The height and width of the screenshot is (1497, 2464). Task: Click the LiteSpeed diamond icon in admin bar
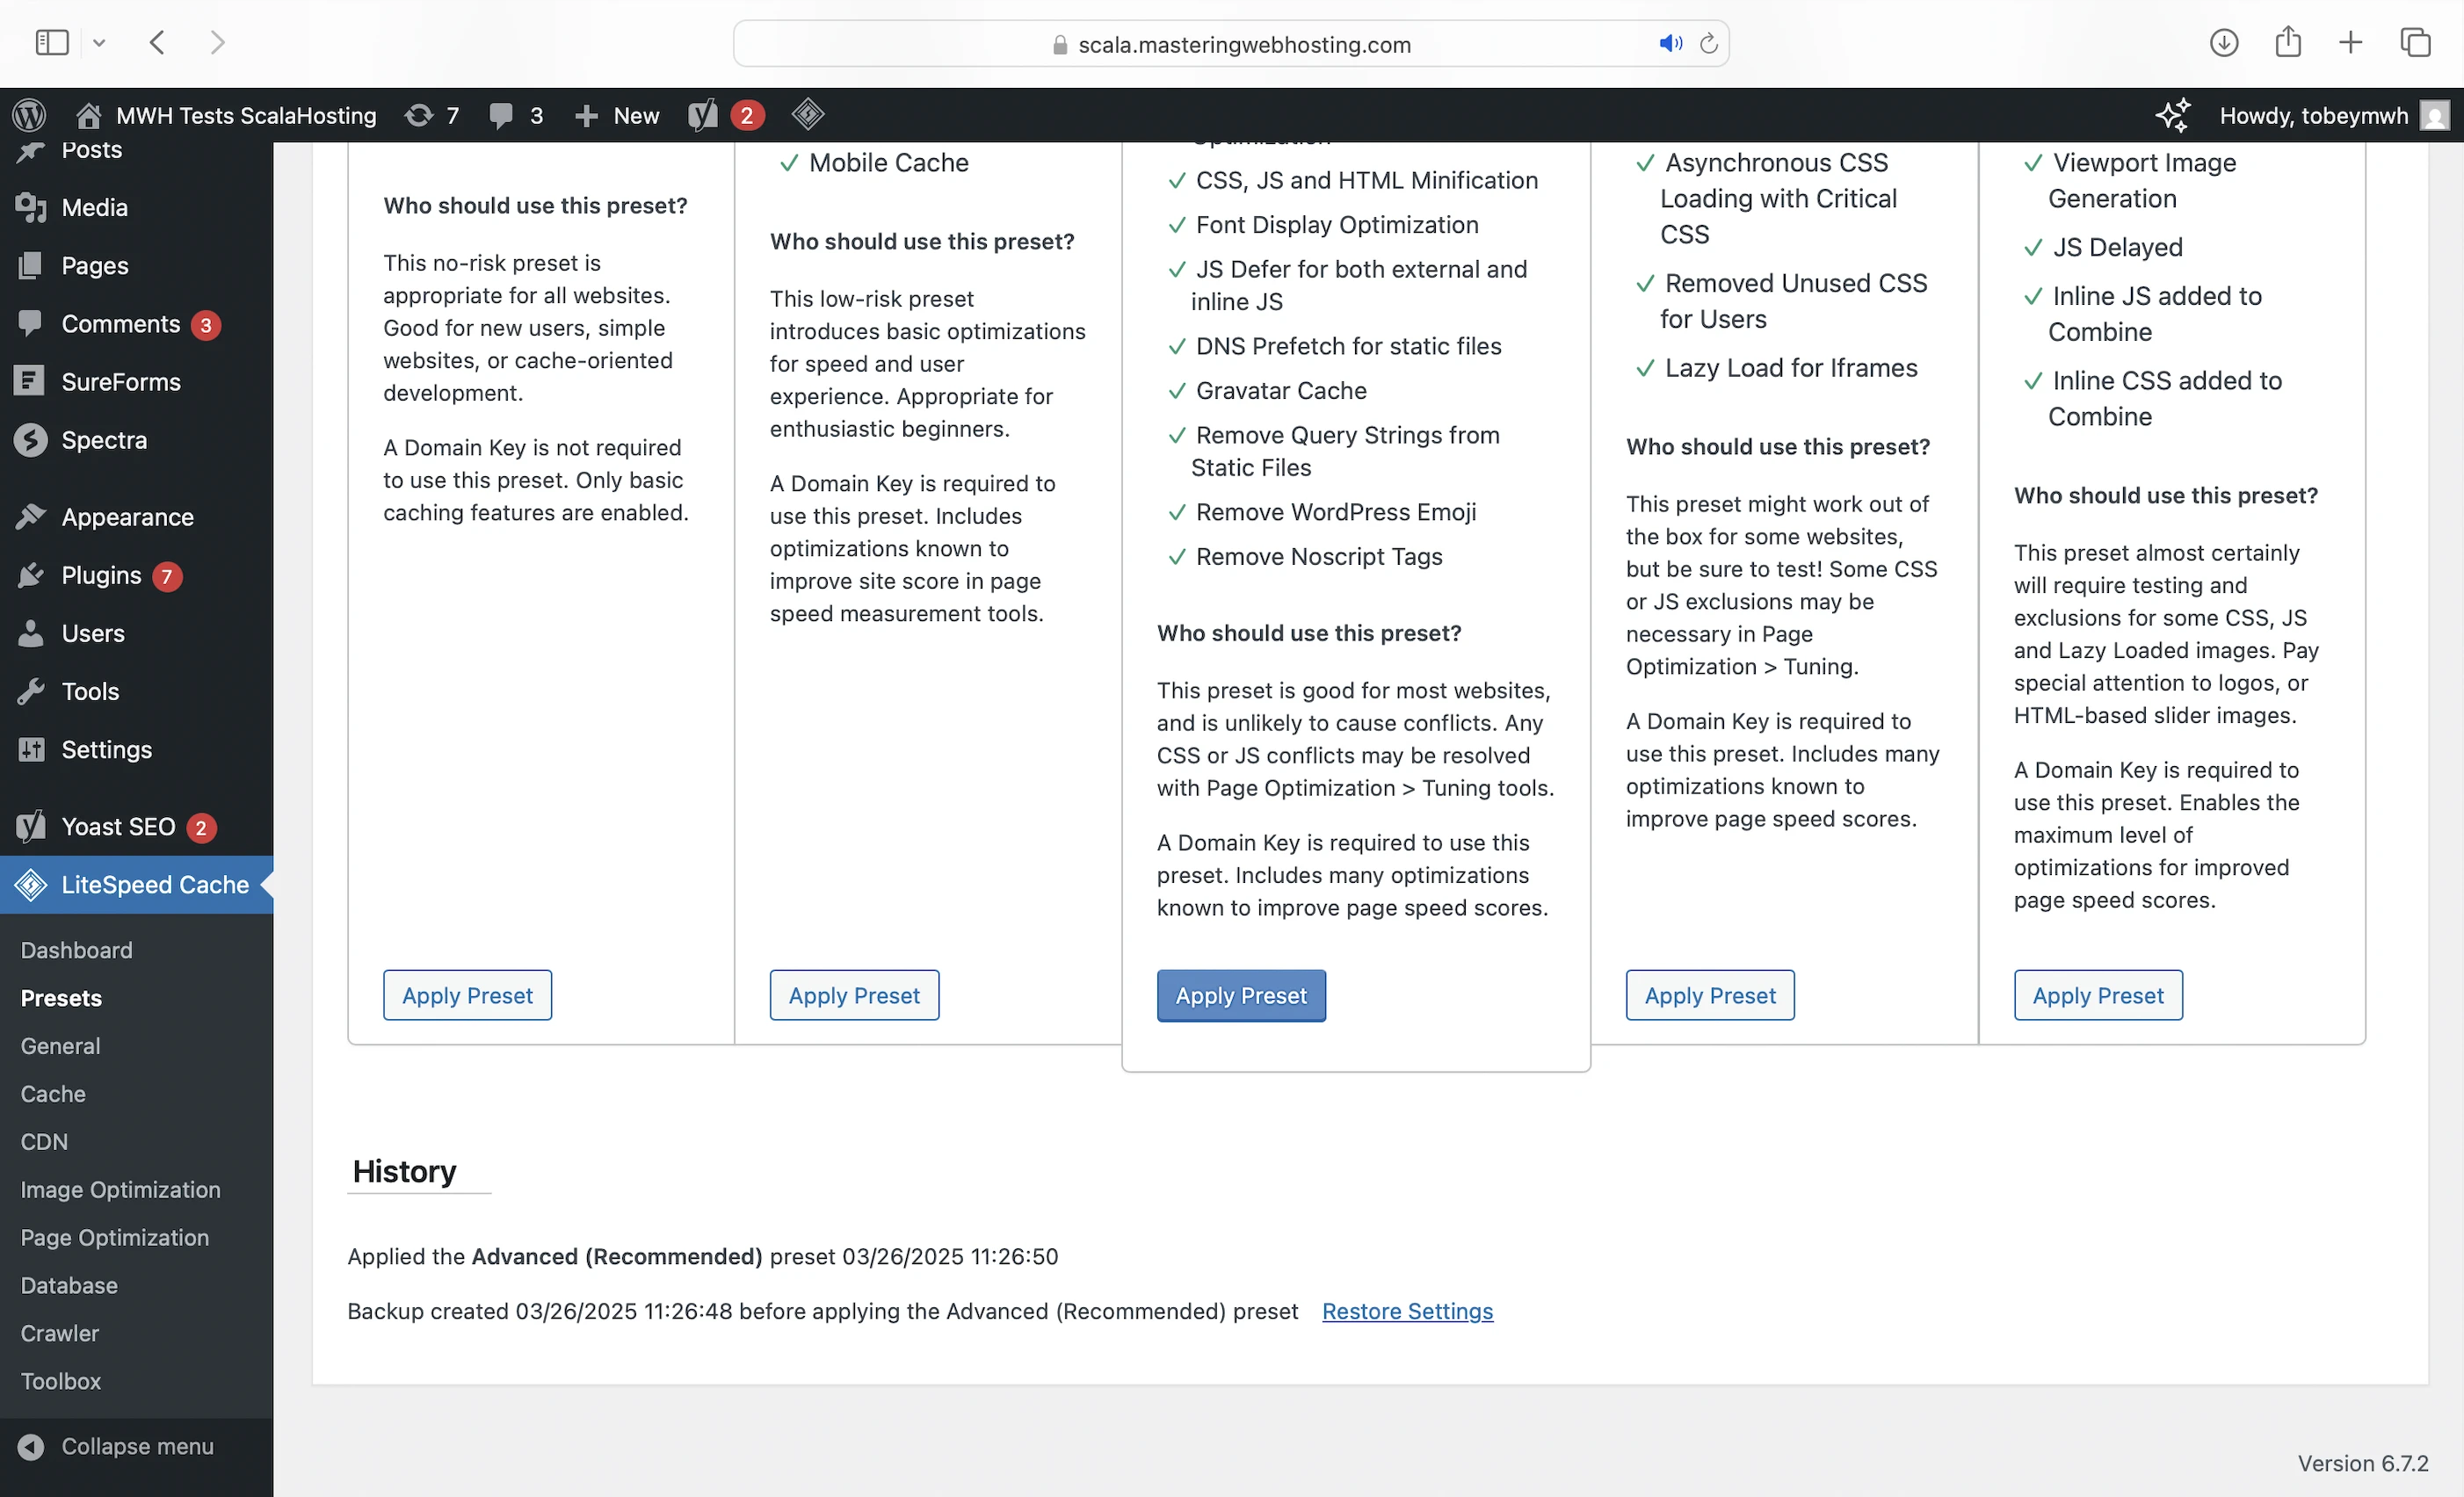(807, 114)
